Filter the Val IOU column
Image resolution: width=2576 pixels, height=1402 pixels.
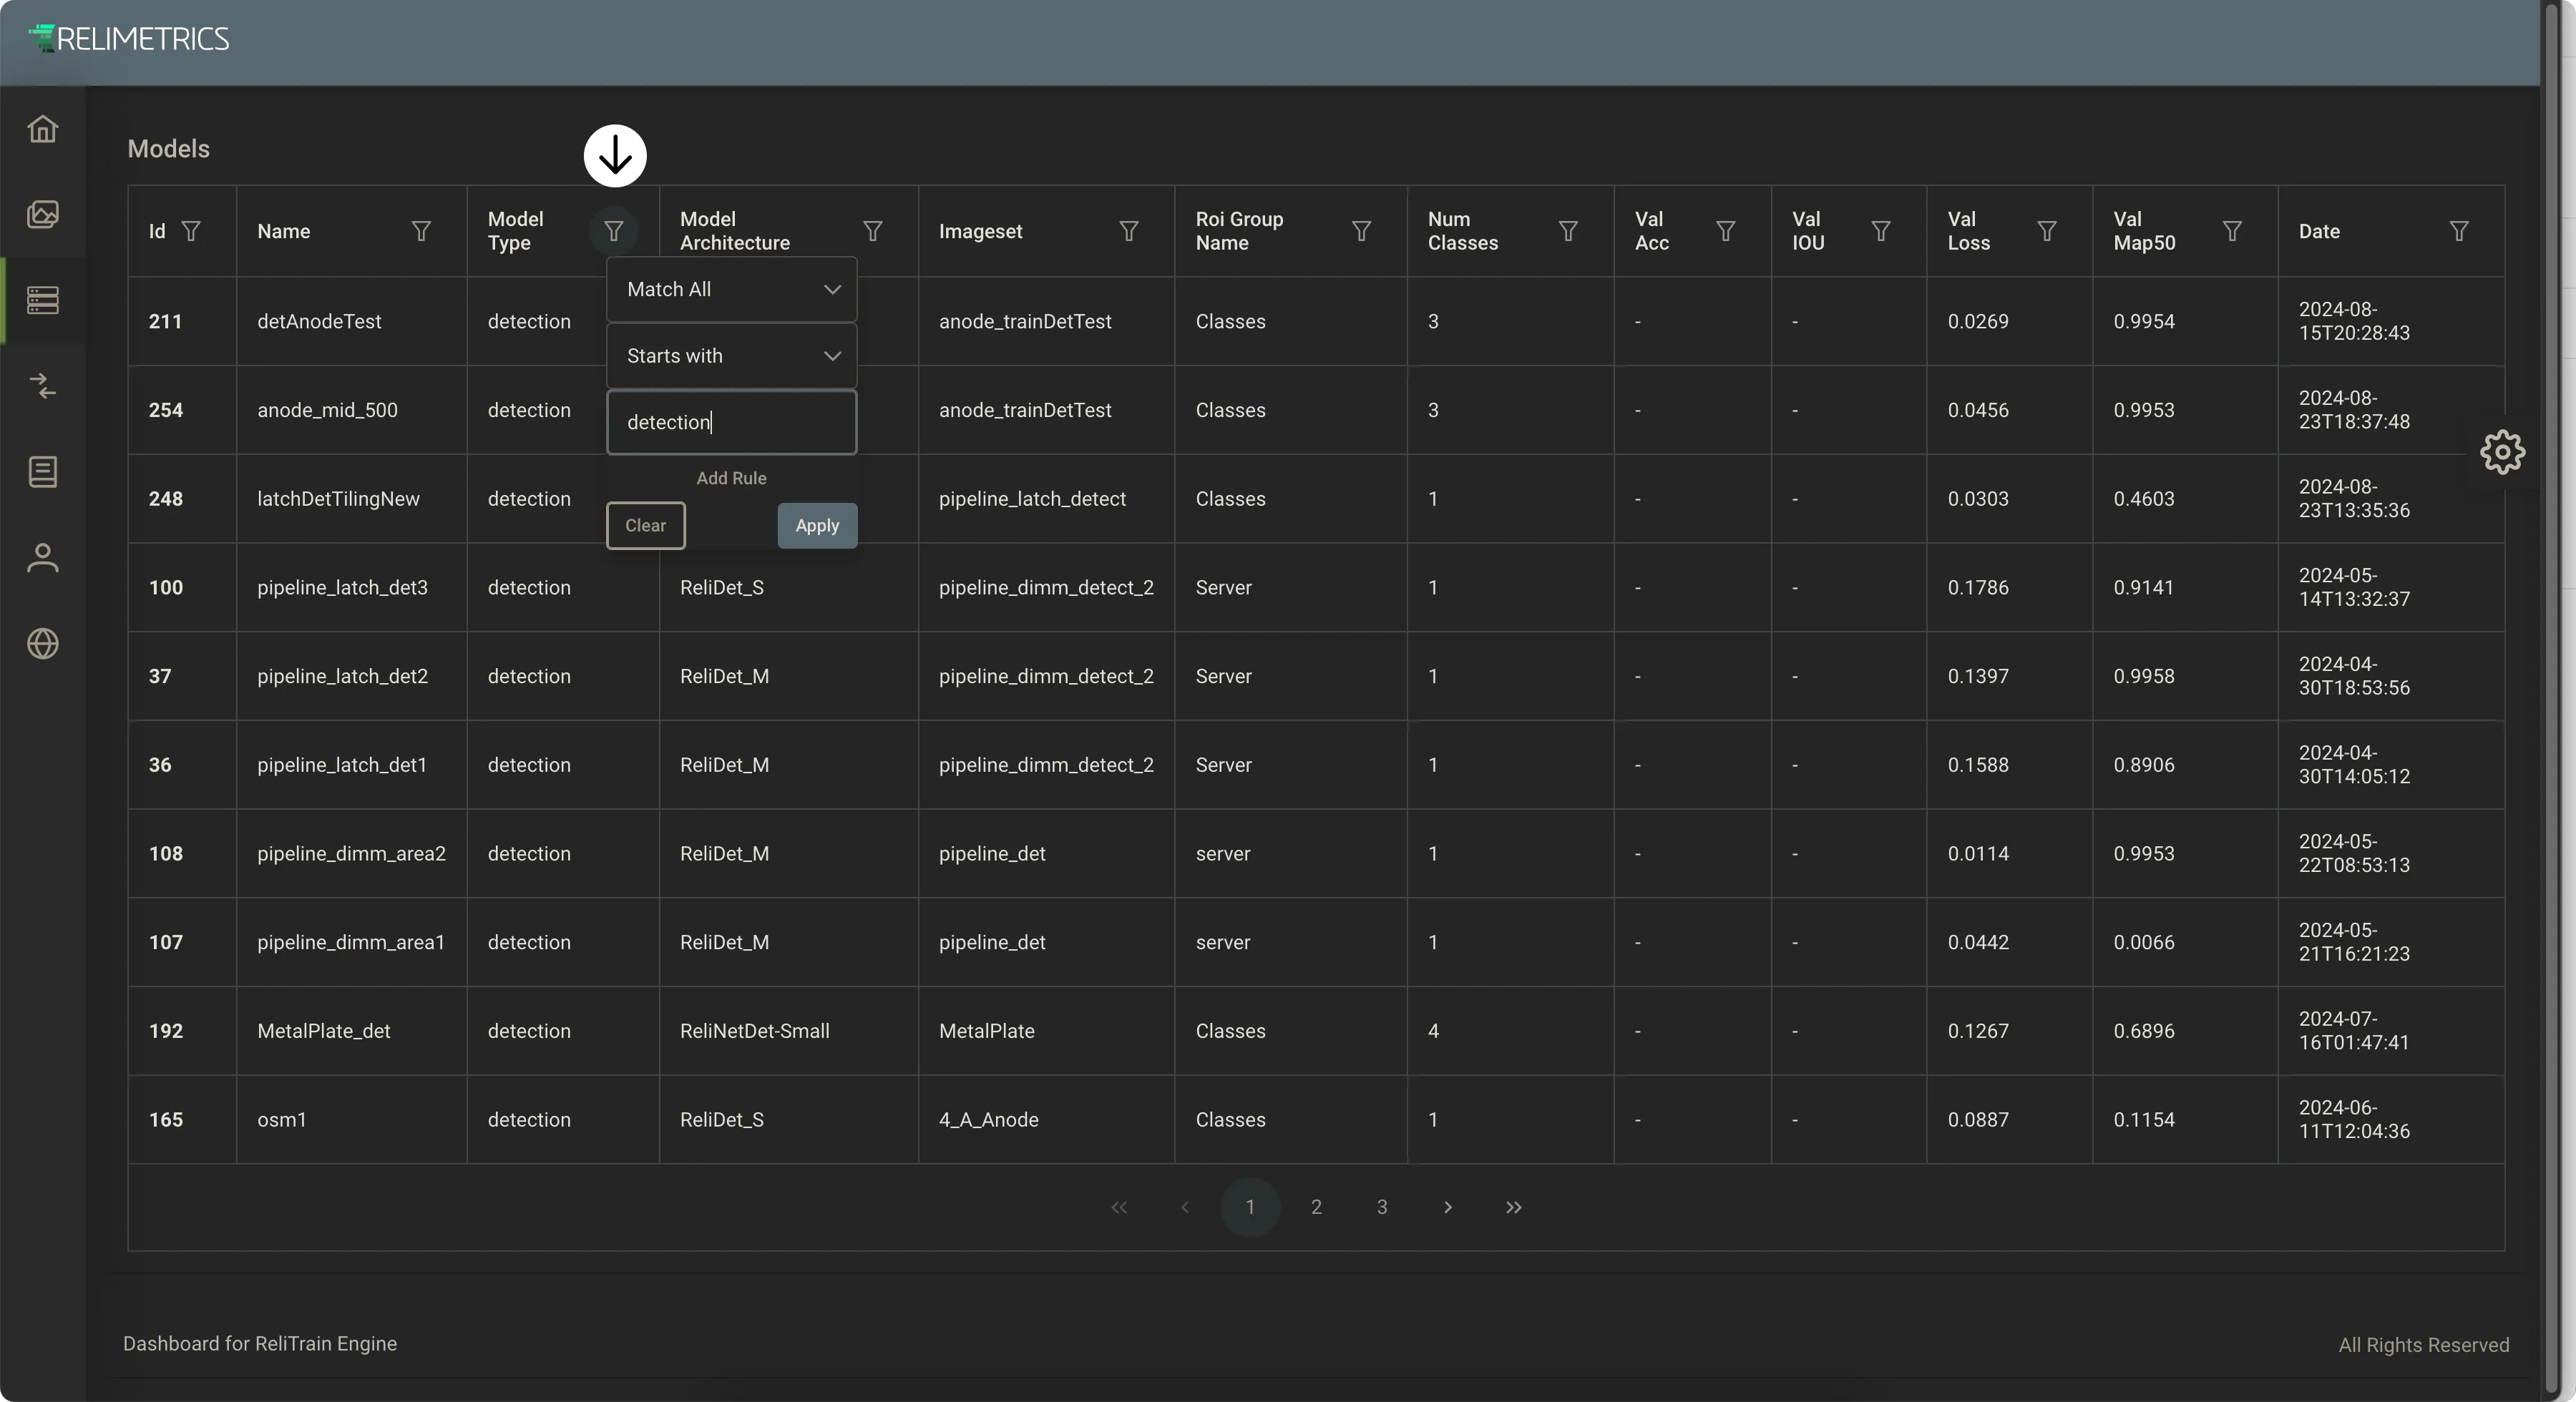(x=1881, y=231)
